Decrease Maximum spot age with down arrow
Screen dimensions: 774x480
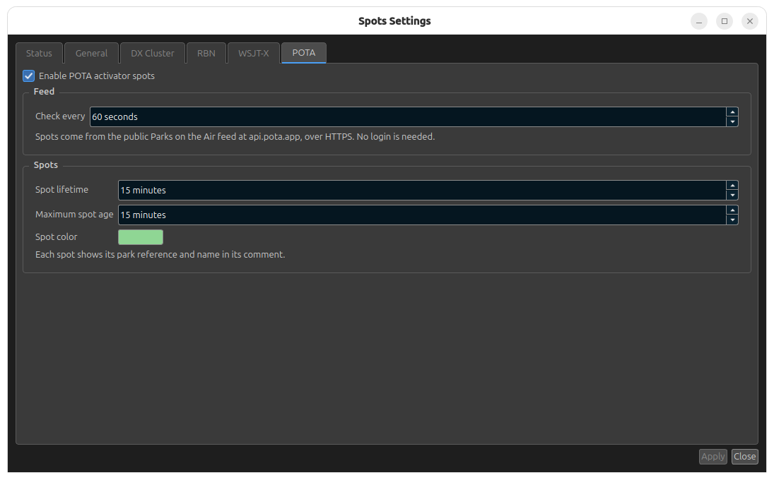(732, 220)
